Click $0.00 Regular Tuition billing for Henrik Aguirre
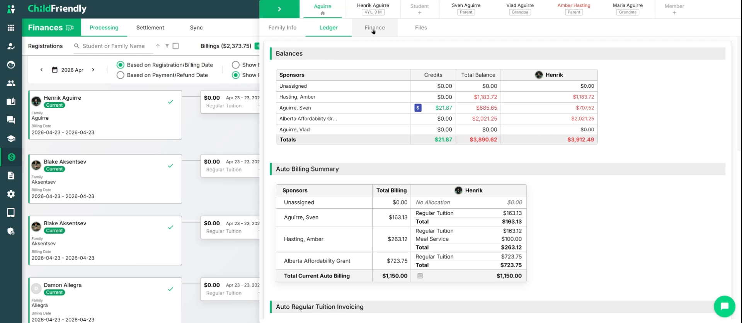742x323 pixels. (x=231, y=102)
